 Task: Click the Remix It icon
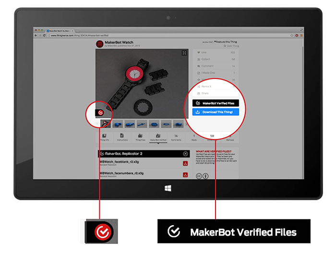pyautogui.click(x=199, y=86)
